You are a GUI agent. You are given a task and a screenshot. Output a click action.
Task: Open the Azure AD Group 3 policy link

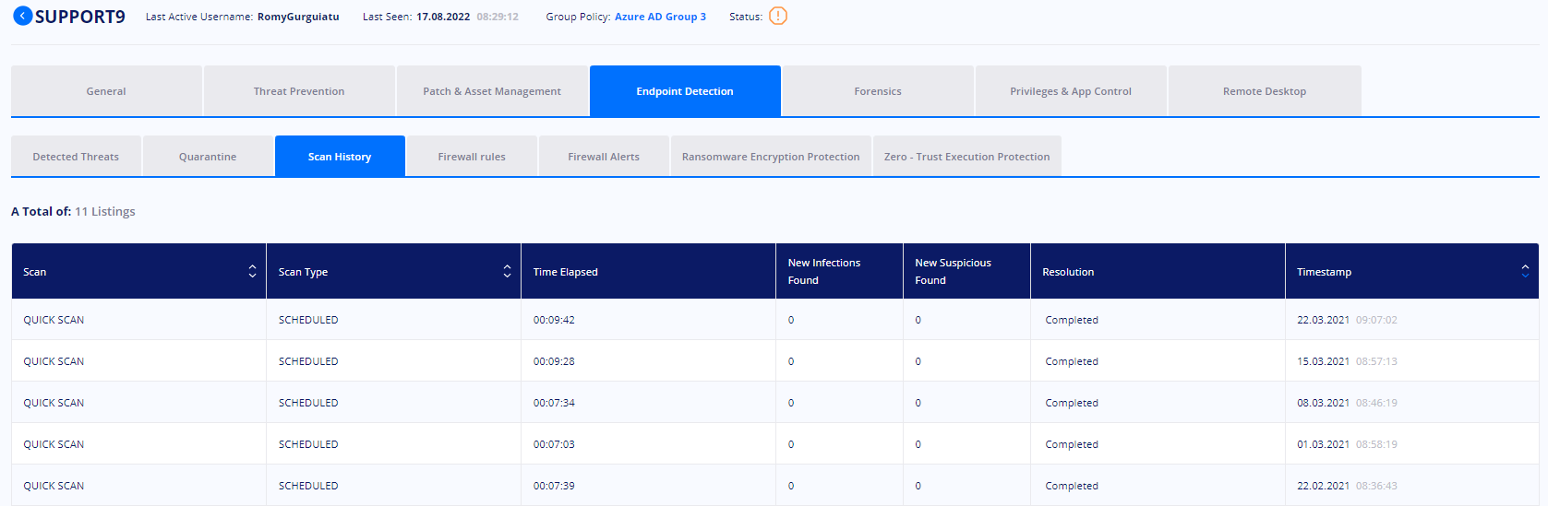point(660,17)
